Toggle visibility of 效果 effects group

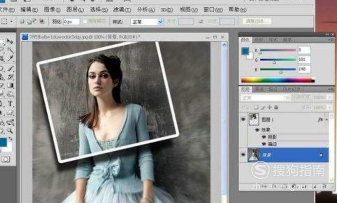pyautogui.click(x=257, y=130)
